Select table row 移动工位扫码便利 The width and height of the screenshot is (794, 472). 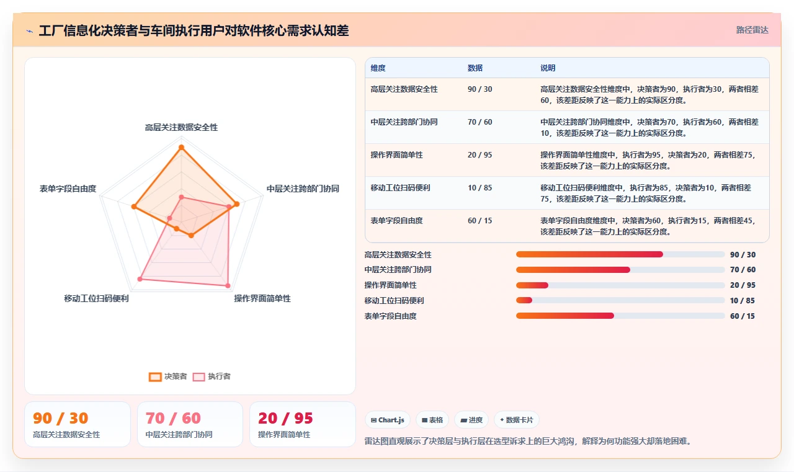567,193
